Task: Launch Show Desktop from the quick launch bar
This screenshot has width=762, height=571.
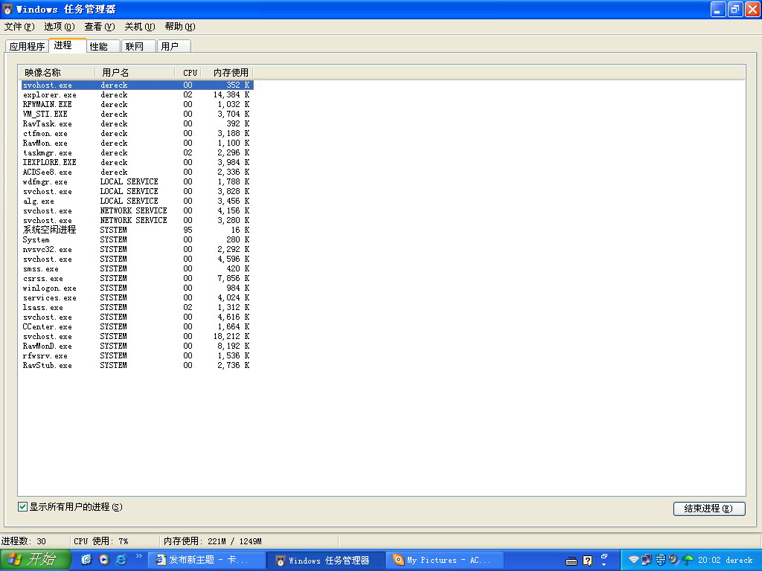Action: (x=86, y=560)
